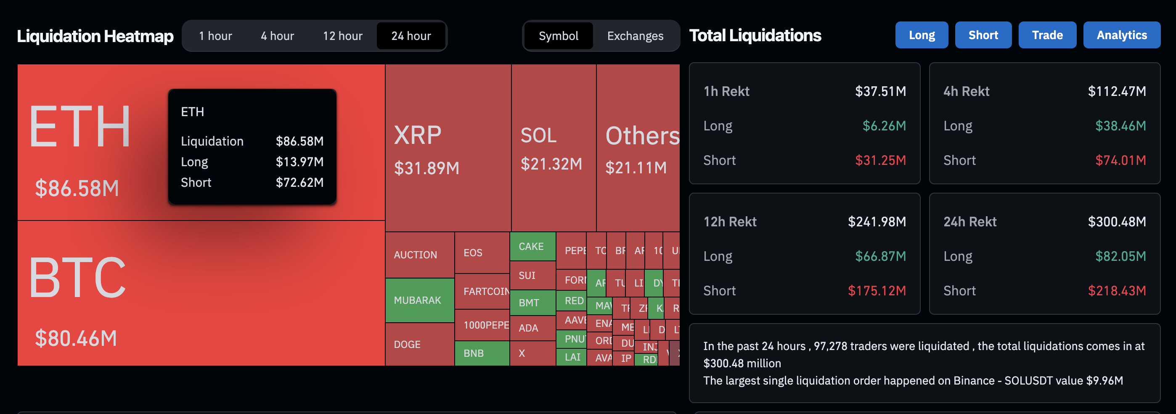
Task: Click the AUCTION heatmap tile
Action: pos(419,255)
